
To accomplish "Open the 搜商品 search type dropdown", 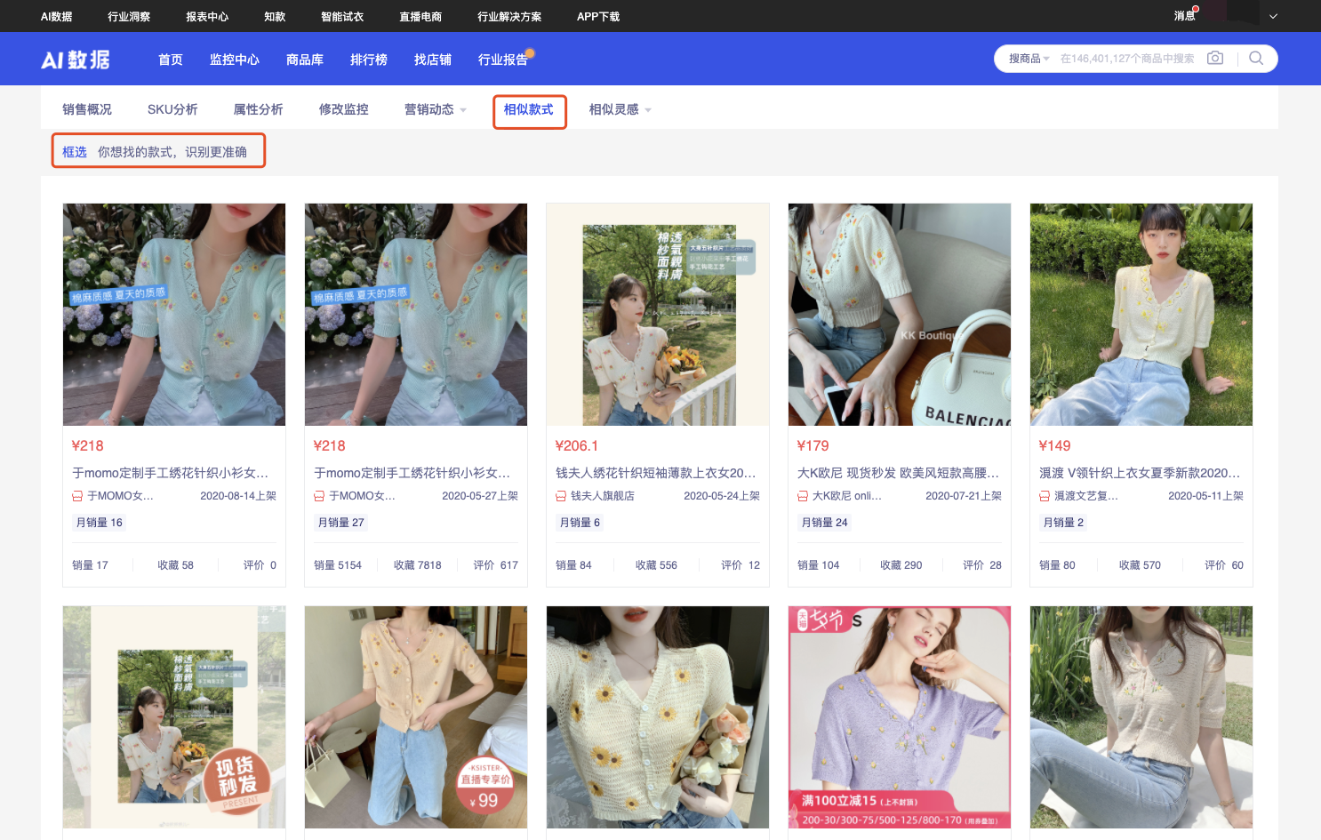I will [1029, 59].
